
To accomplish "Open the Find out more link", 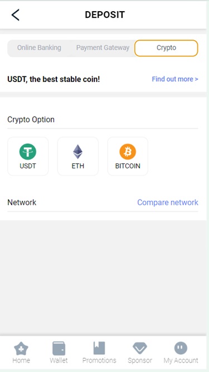I will coord(175,79).
